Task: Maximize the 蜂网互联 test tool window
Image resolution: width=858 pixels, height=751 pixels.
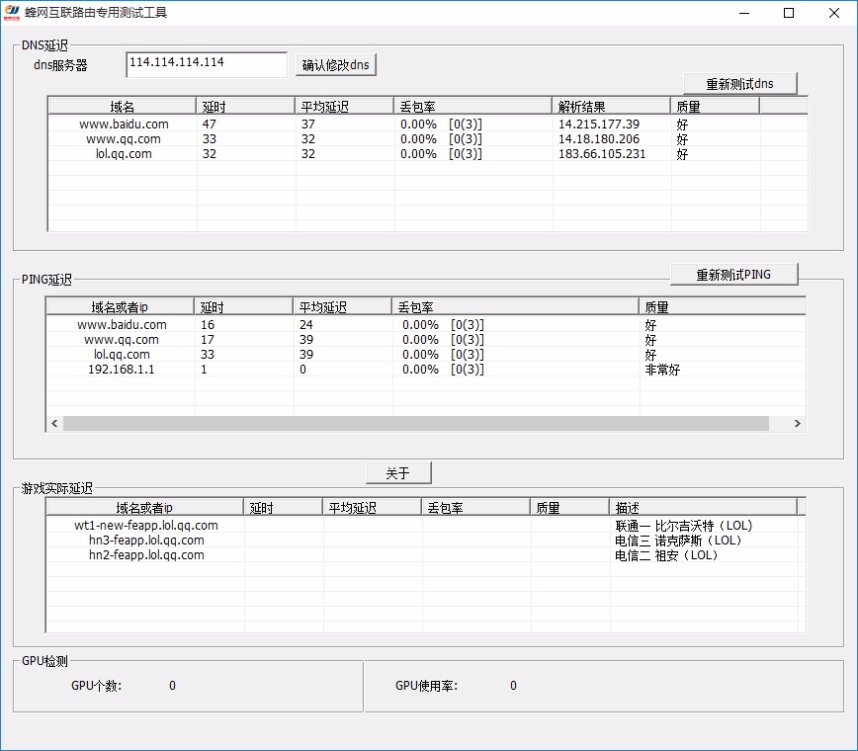Action: coord(789,13)
